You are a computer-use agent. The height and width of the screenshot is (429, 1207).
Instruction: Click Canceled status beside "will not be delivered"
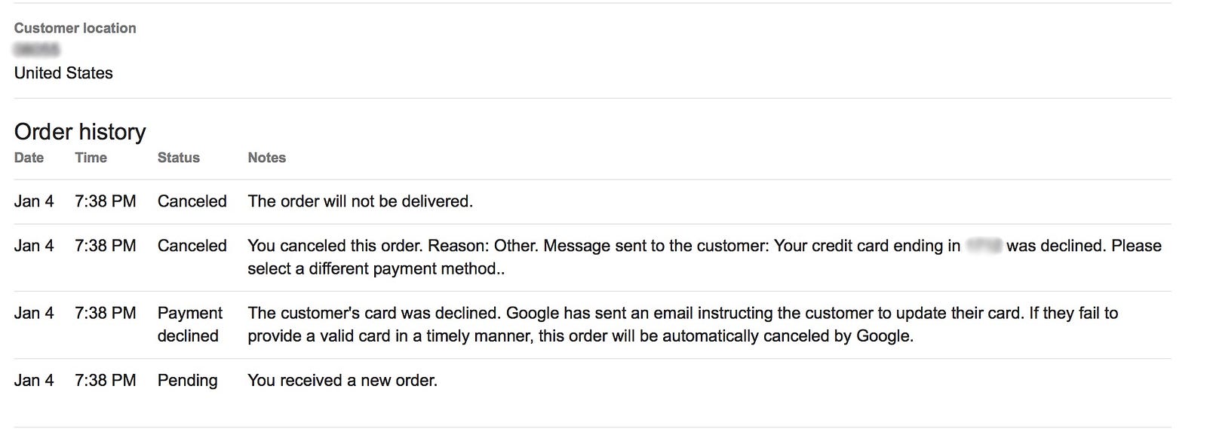(x=192, y=201)
